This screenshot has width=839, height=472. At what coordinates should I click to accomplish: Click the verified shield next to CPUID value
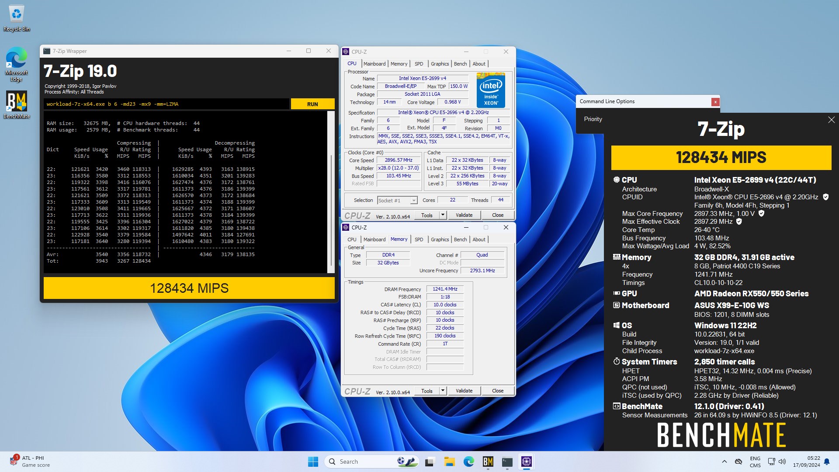coord(825,197)
